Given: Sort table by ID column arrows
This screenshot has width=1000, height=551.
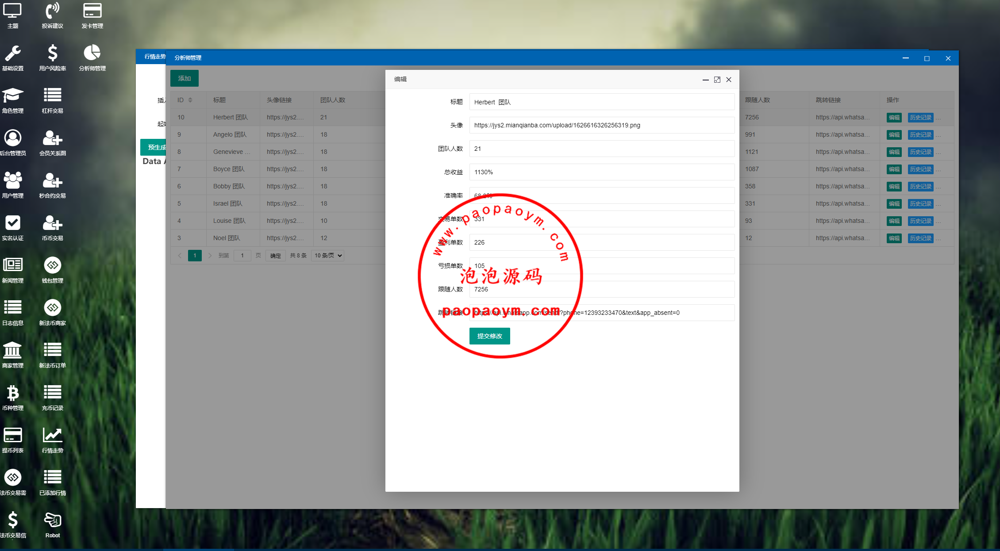Looking at the screenshot, I should point(190,100).
